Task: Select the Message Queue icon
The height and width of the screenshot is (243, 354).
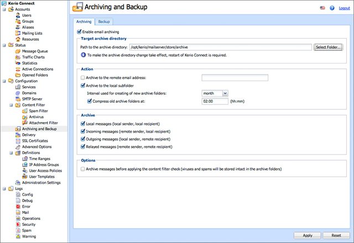Action: point(18,51)
